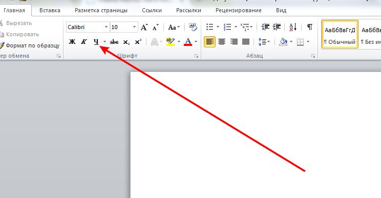This screenshot has width=381, height=198.
Task: Toggle underline formatting (Ч)
Action: click(x=96, y=42)
